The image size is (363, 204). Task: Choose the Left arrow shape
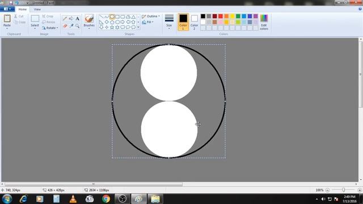click(x=128, y=22)
